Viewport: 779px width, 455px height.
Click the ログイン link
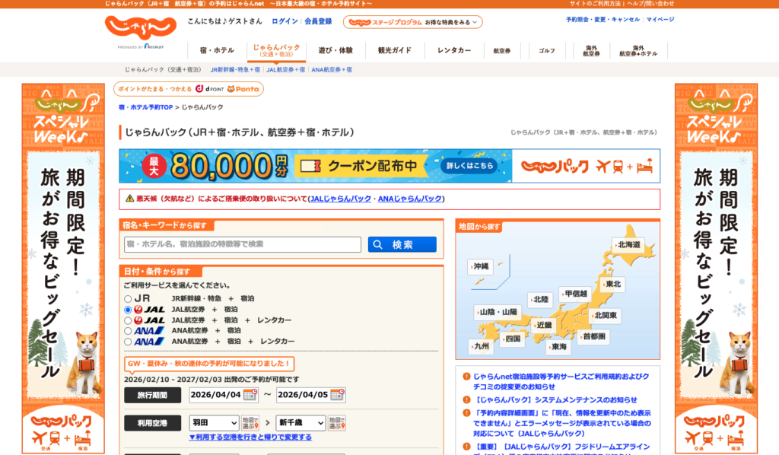point(285,21)
